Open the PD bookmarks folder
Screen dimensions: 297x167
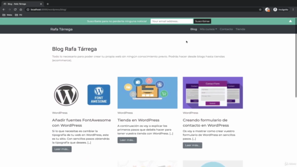click(x=19, y=15)
